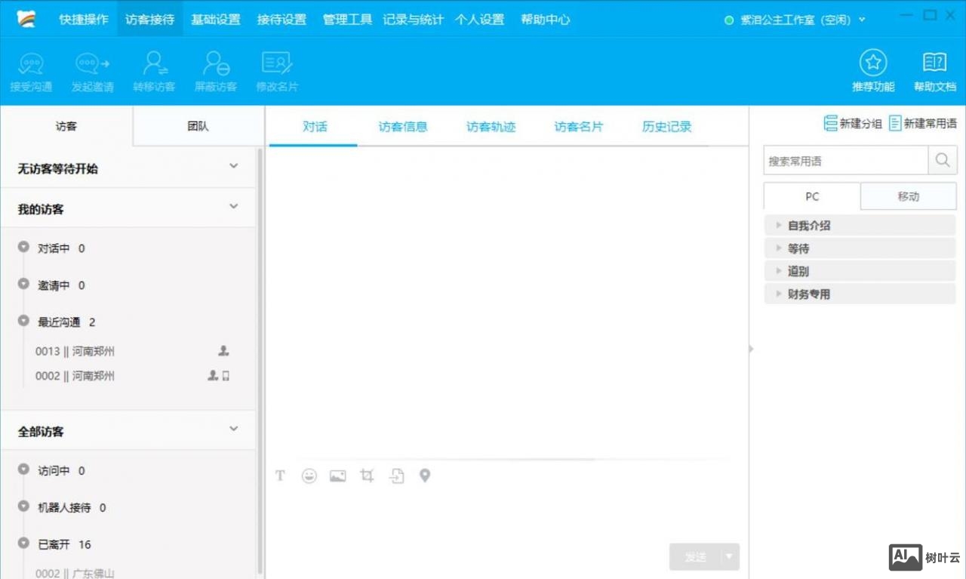Click the 转移访客 icon

point(154,70)
